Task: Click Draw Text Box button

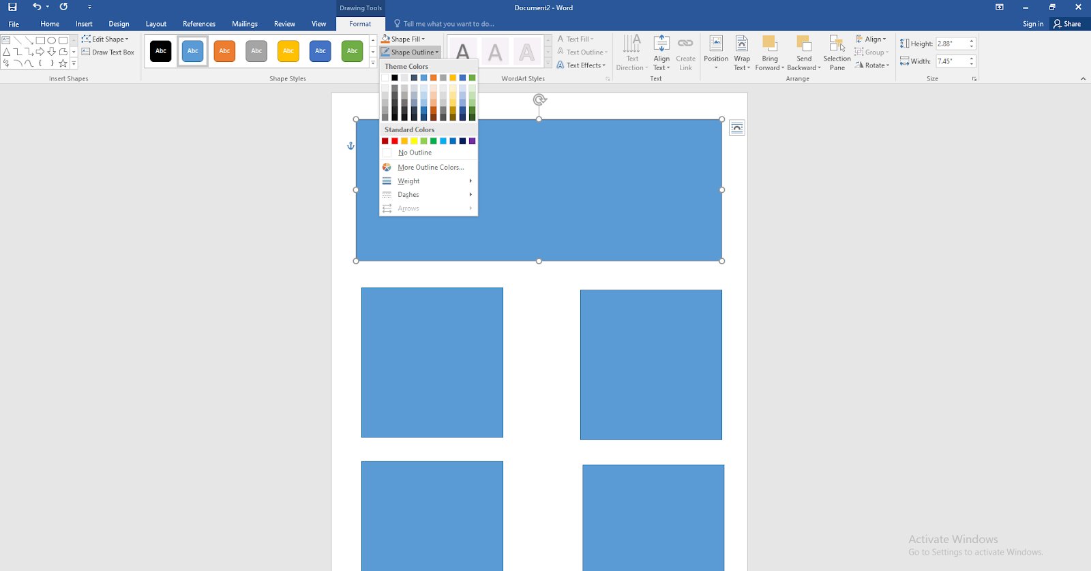Action: coord(108,52)
